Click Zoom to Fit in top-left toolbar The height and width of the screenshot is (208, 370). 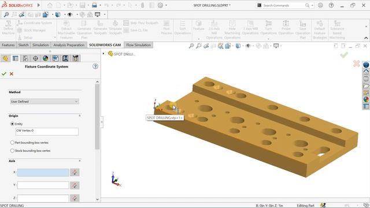coord(6,14)
